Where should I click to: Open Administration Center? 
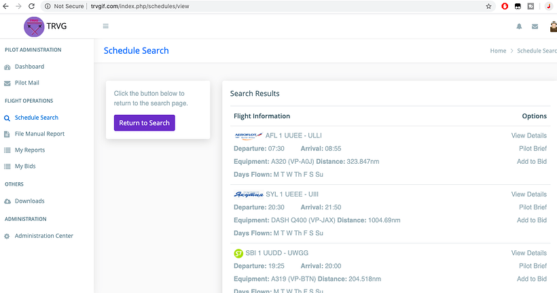[44, 236]
